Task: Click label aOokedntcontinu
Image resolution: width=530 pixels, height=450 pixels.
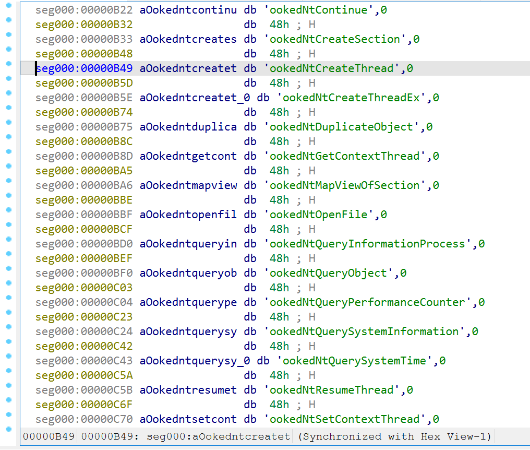Action: coord(188,10)
